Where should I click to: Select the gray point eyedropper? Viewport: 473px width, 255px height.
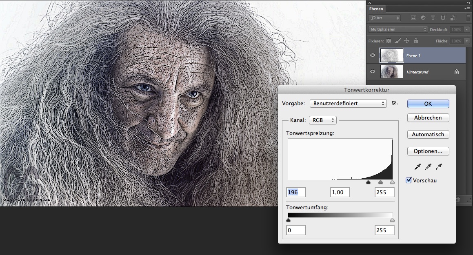(x=428, y=166)
